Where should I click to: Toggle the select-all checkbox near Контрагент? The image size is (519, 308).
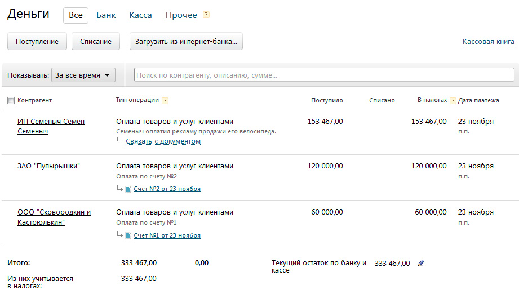(x=11, y=100)
